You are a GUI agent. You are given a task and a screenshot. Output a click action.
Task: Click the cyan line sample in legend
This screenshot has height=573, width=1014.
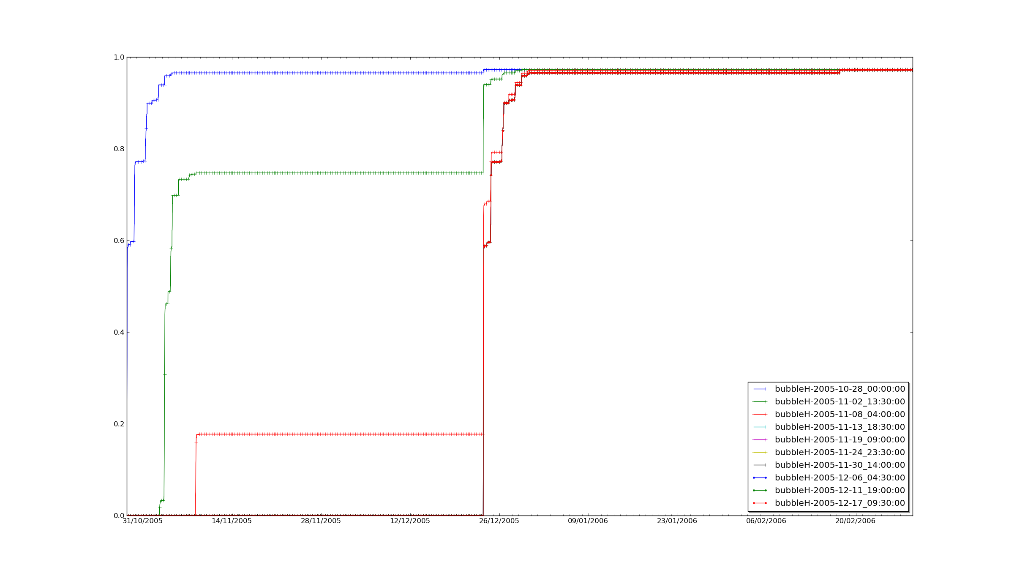760,427
